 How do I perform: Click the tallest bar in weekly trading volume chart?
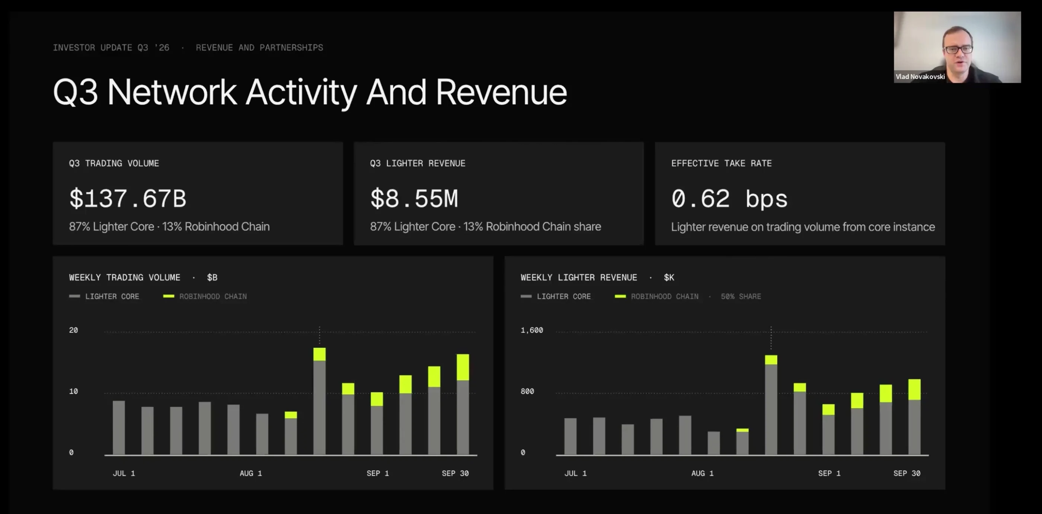[320, 401]
